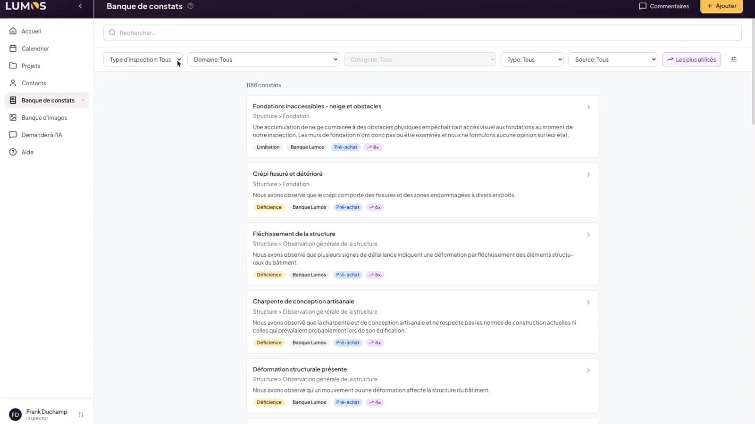Viewport: 755px width, 424px height.
Task: Click the page vertical scrollbar
Action: (753, 71)
